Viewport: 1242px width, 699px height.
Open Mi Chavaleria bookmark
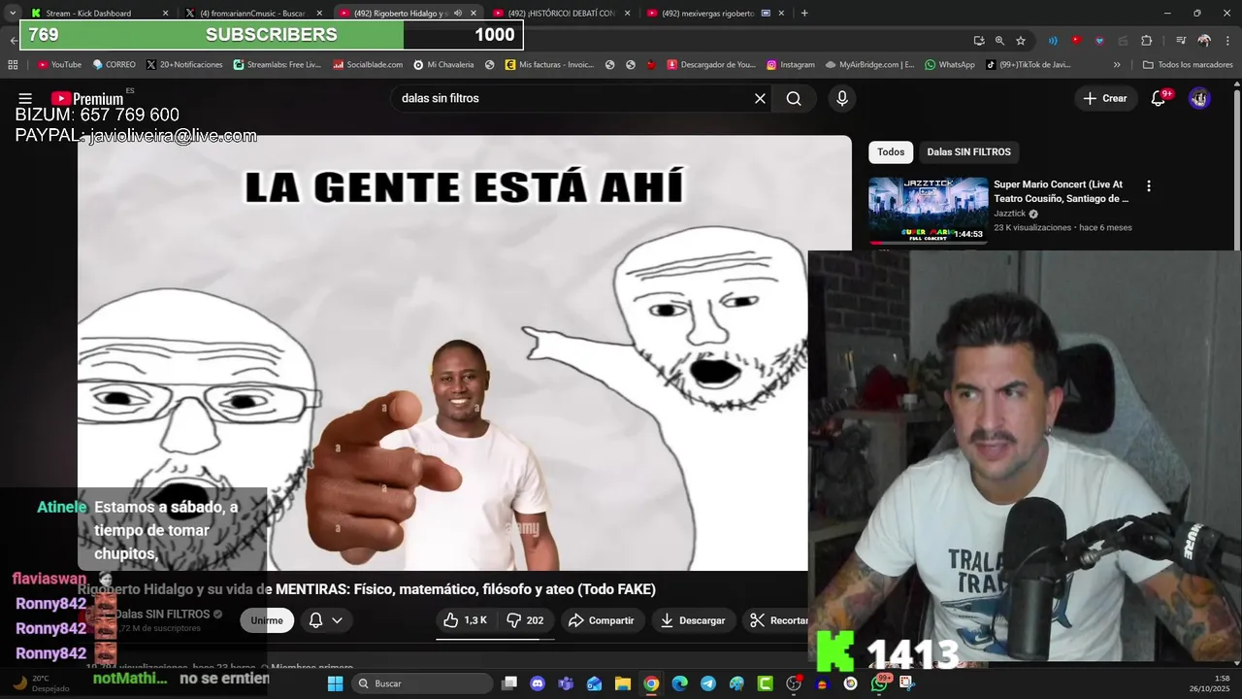pos(443,65)
